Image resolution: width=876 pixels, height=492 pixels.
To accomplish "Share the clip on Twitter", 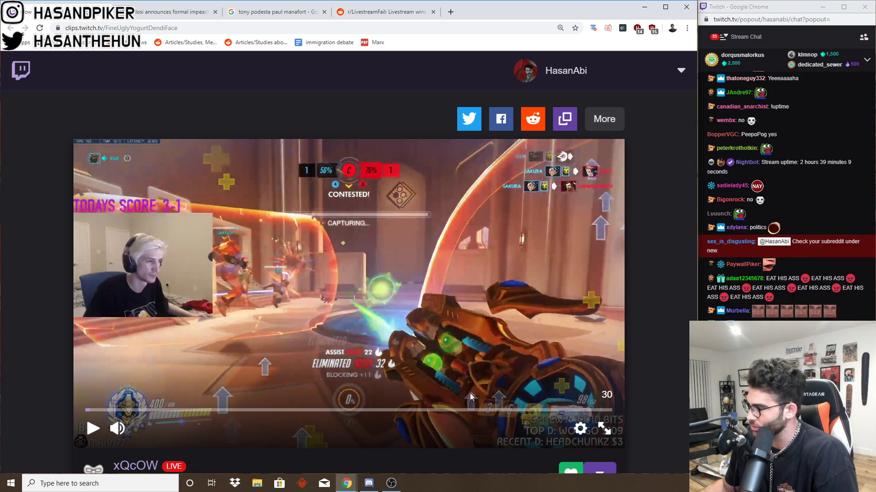I will tap(469, 119).
